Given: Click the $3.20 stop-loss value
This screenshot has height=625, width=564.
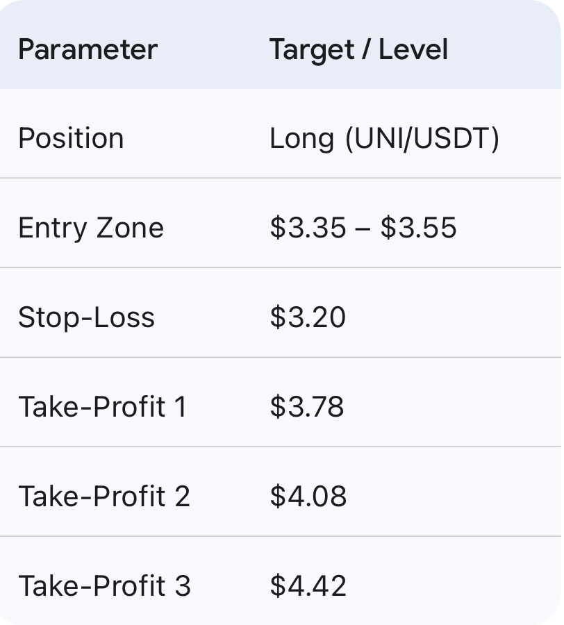Looking at the screenshot, I should 308,317.
